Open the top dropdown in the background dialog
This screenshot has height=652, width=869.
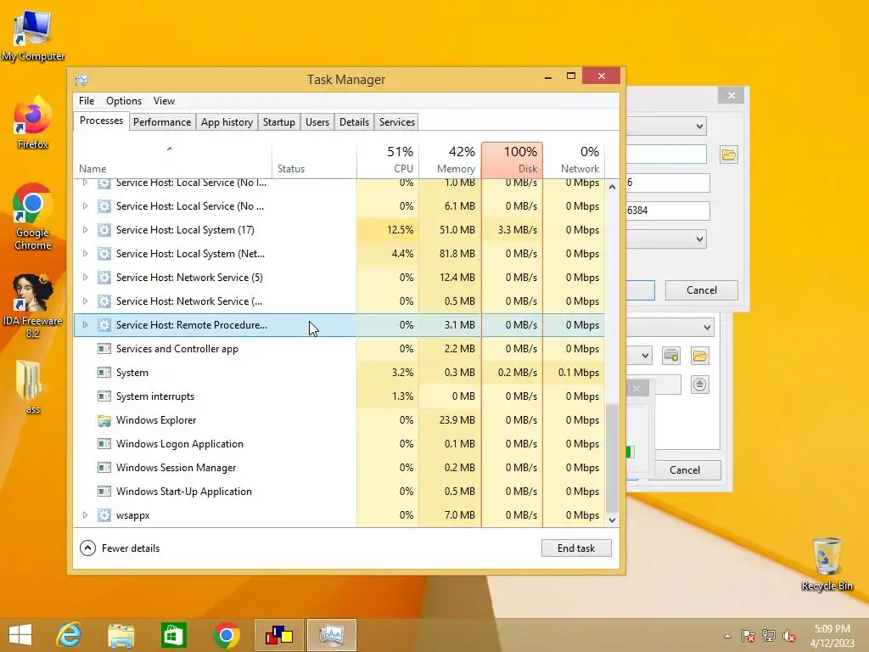[x=700, y=126]
